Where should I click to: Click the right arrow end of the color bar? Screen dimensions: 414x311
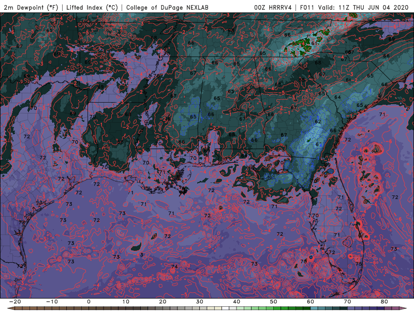click(x=403, y=308)
